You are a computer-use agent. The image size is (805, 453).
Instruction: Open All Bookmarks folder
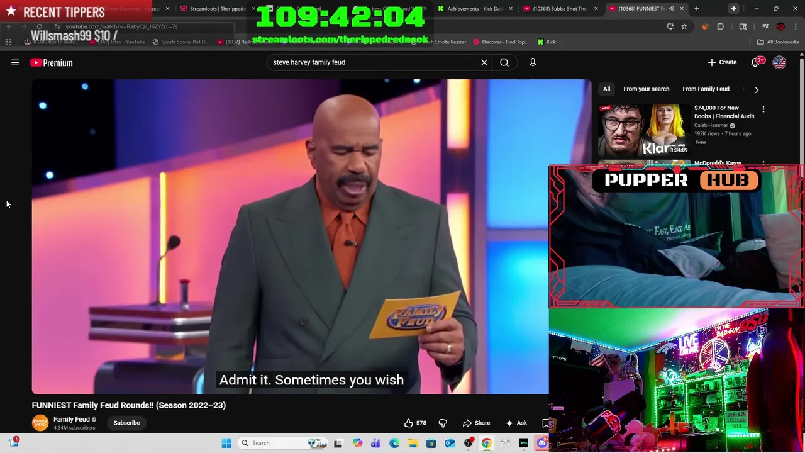pyautogui.click(x=778, y=42)
